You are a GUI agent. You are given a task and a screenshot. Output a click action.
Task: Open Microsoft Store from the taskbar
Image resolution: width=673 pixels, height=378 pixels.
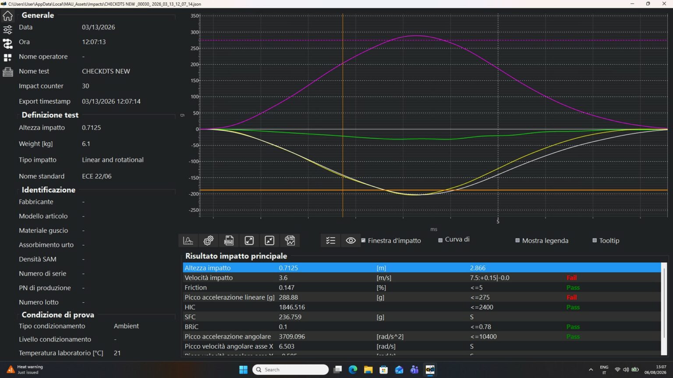[383, 370]
